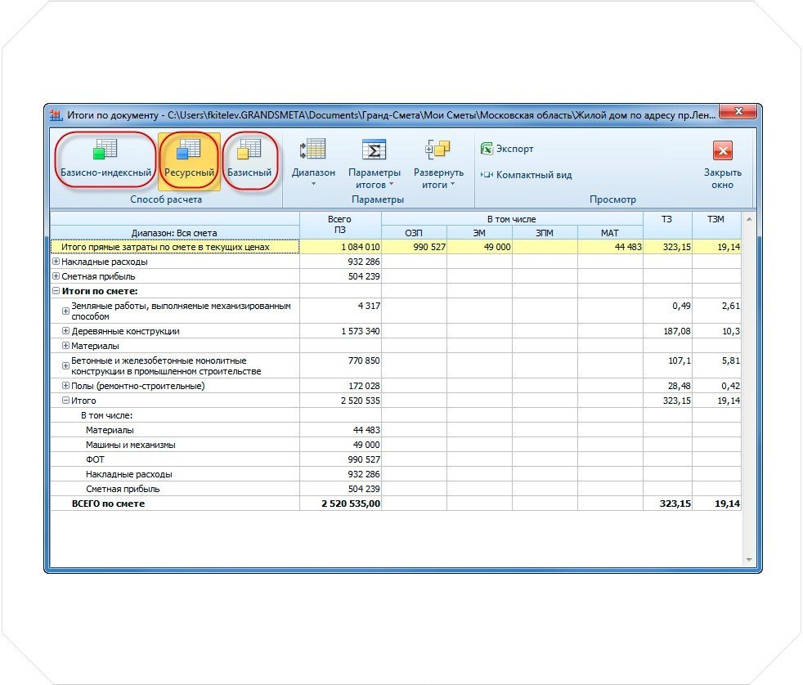Viewport: 803px width, 685px height.
Task: Open the Диапазон range selector
Action: tap(313, 163)
